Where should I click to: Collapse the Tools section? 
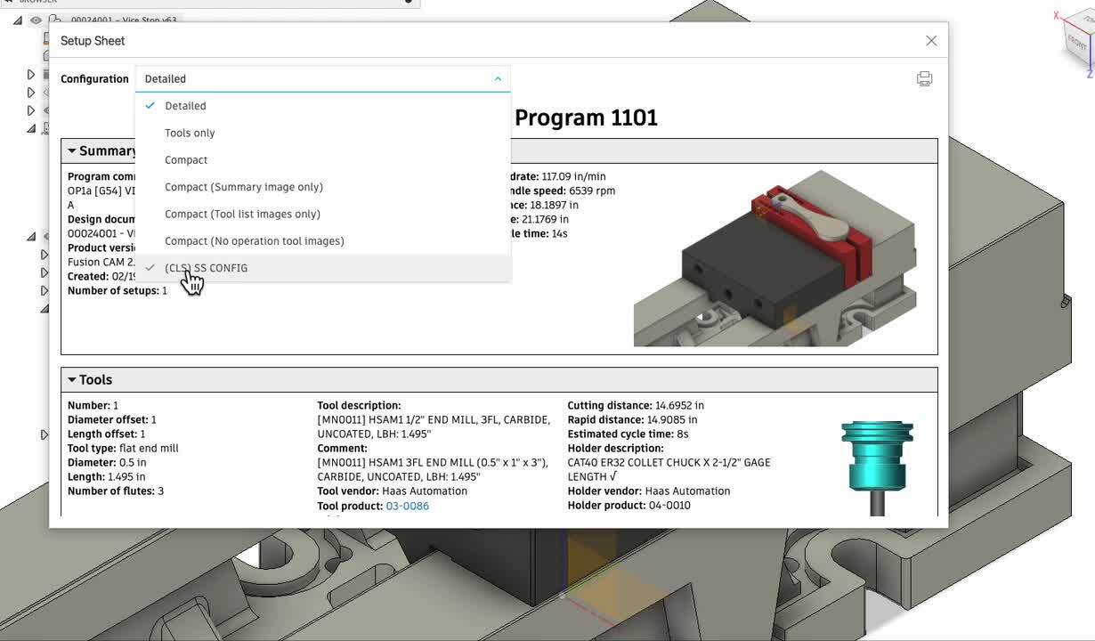(x=72, y=380)
